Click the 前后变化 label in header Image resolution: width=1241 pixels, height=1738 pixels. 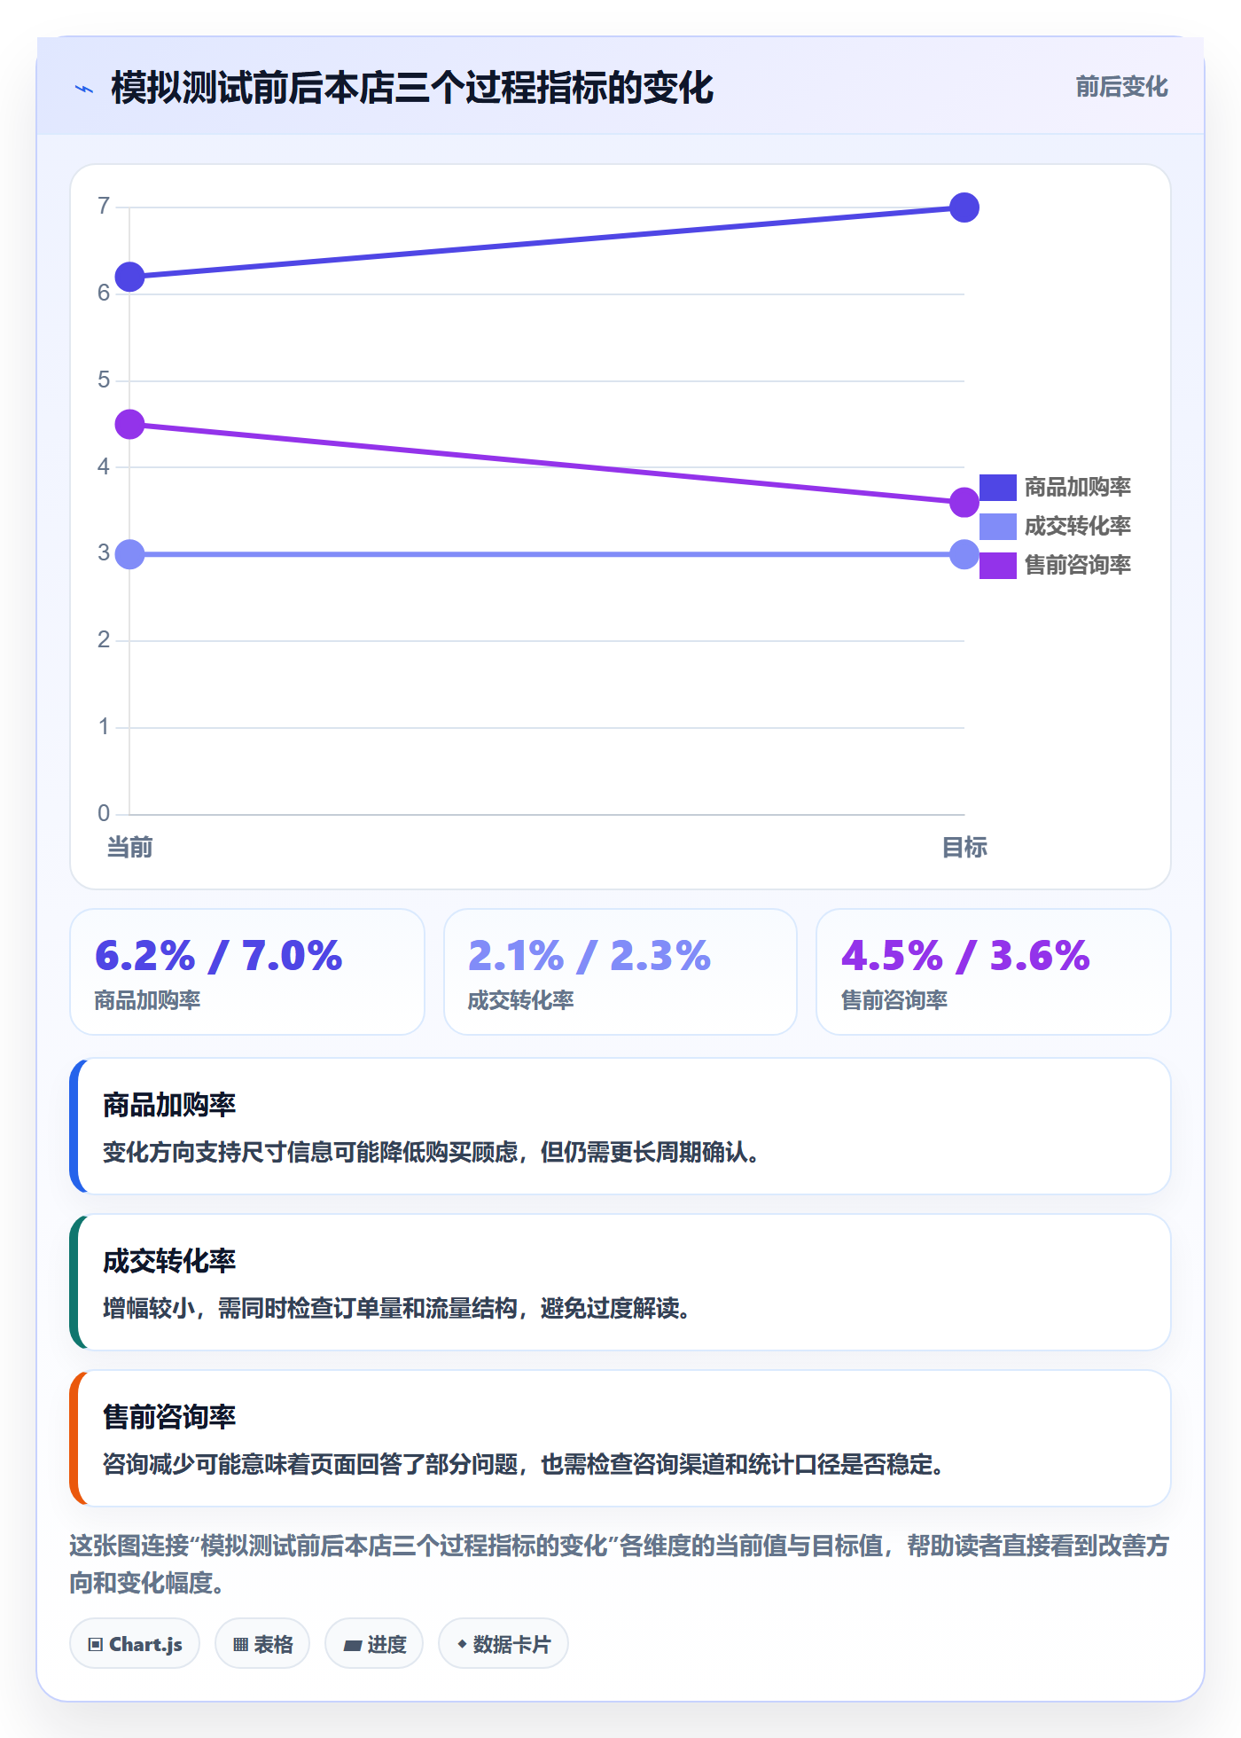(x=1121, y=87)
